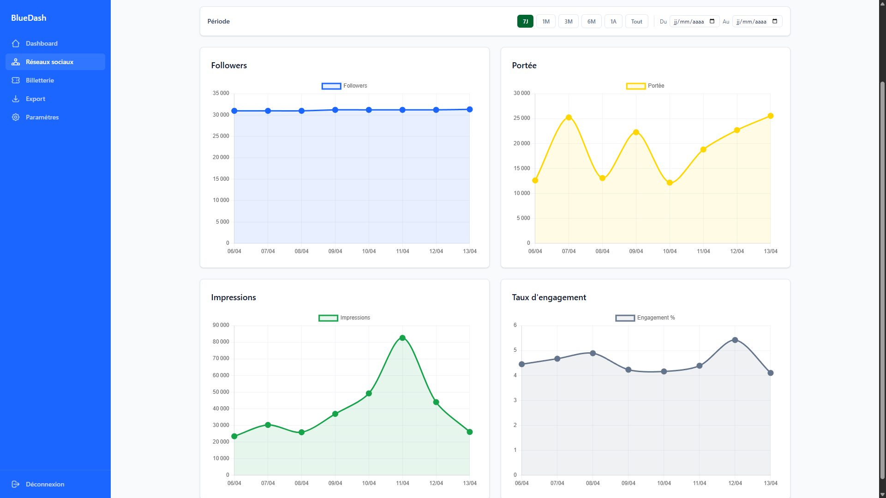Screen dimensions: 886x498
Task: Toggle Portée dataset via yellow legend swatch
Action: point(636,86)
